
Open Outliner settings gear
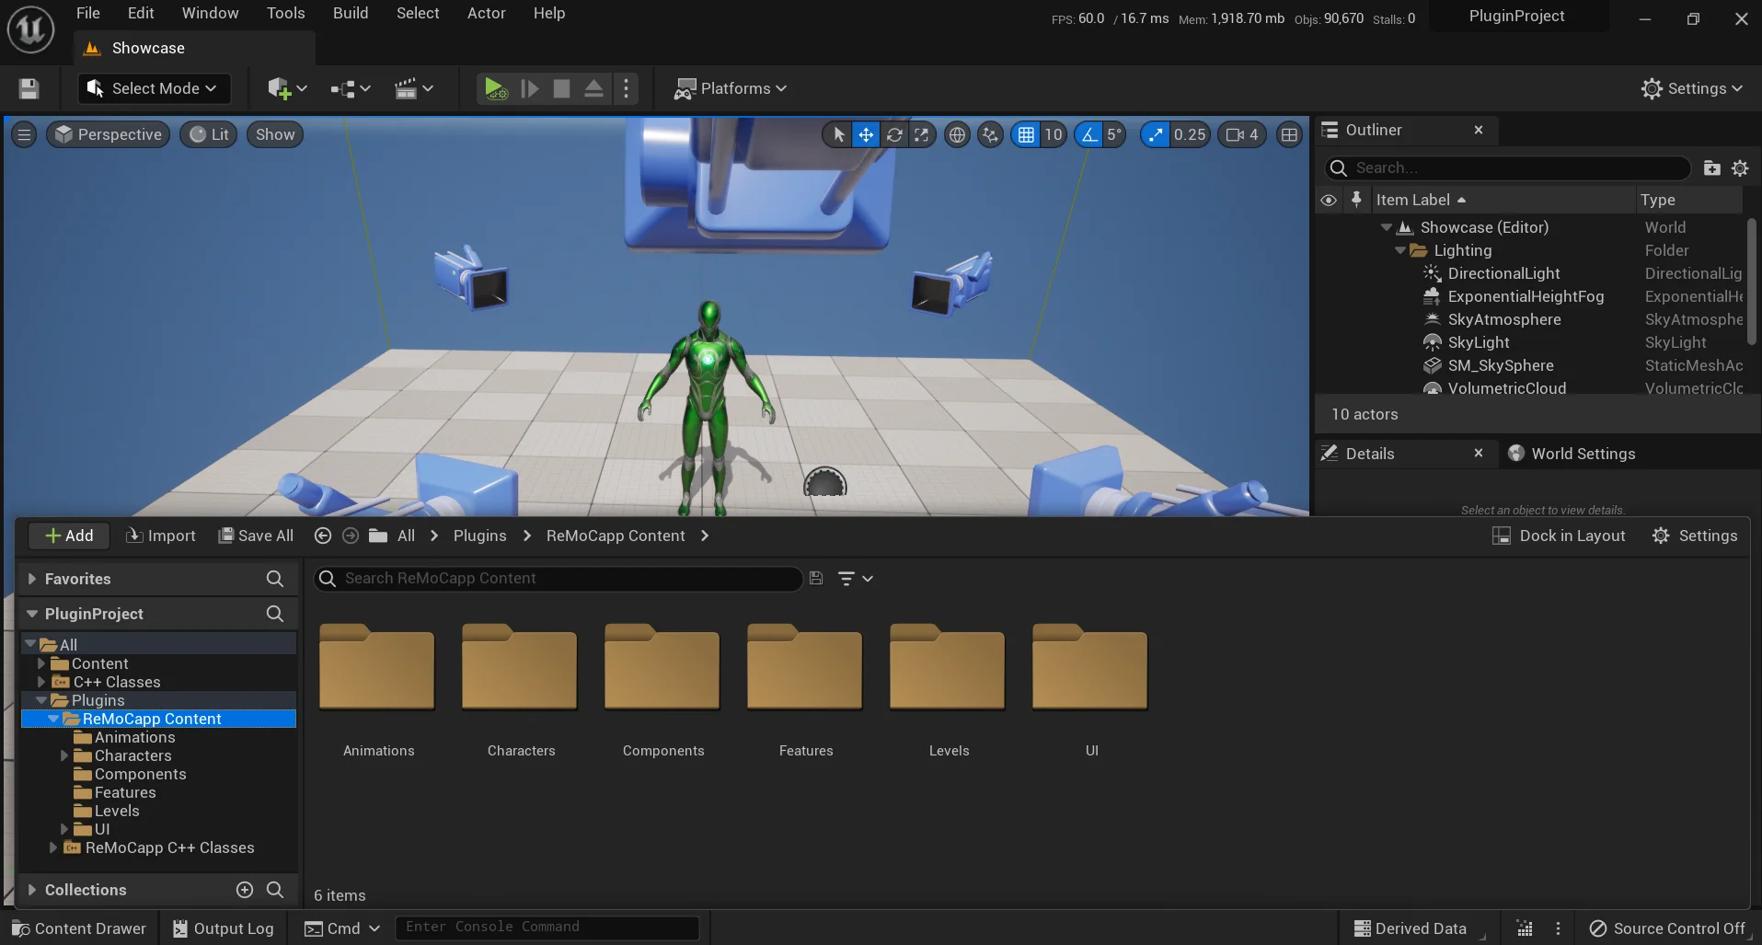point(1740,167)
